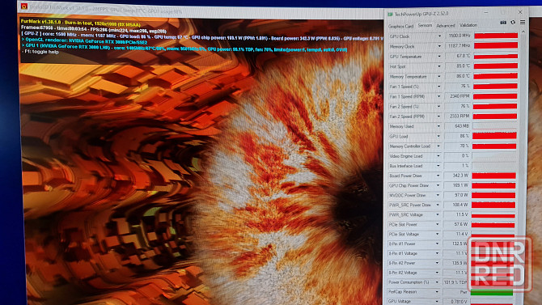Image resolution: width=542 pixels, height=305 pixels.
Task: Open the Memory Used dropdown arrow
Action: pos(438,126)
